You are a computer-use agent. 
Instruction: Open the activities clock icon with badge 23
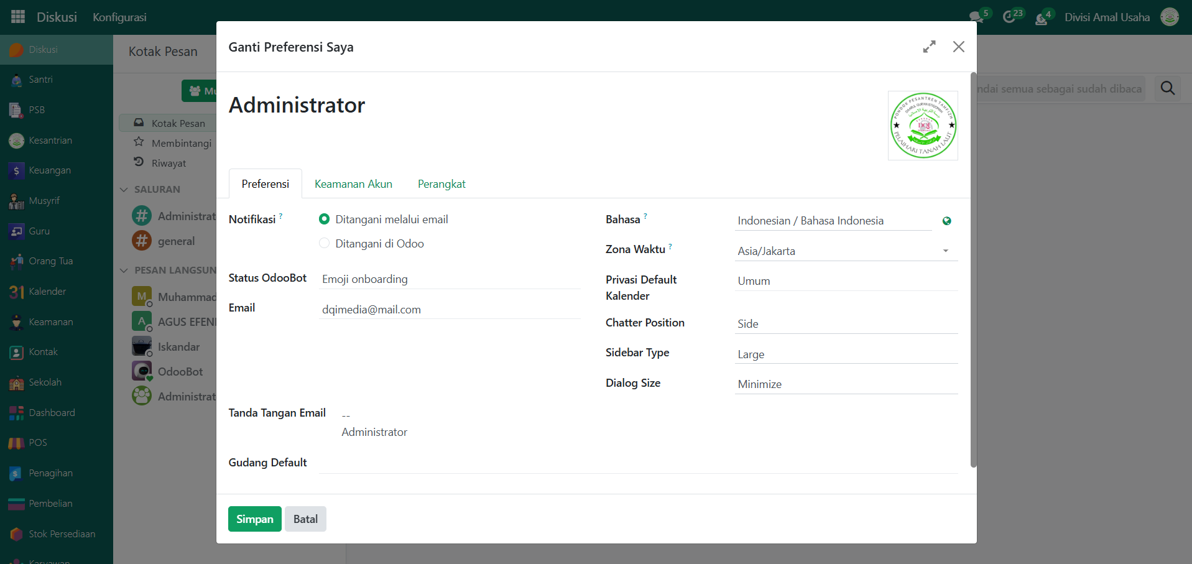tap(1010, 17)
